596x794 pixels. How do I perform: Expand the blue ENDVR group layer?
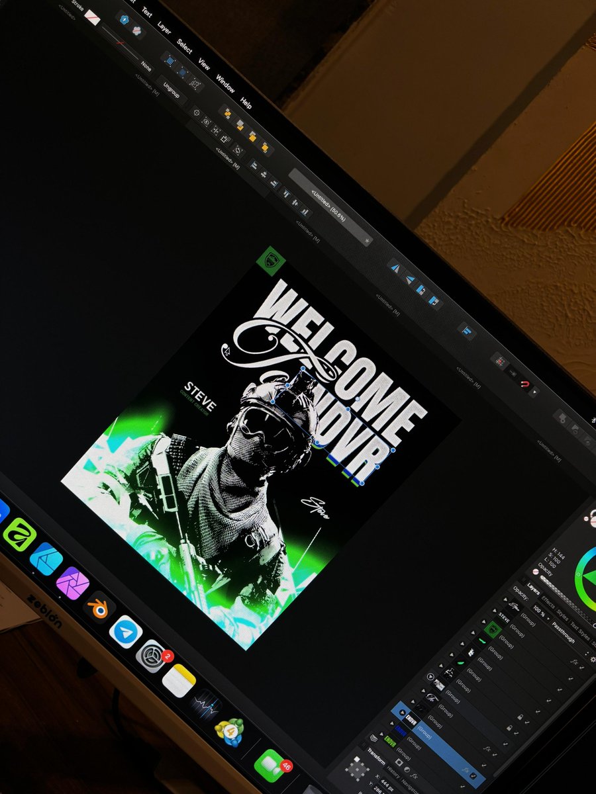(x=391, y=723)
